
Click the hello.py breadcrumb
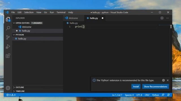point(74,23)
